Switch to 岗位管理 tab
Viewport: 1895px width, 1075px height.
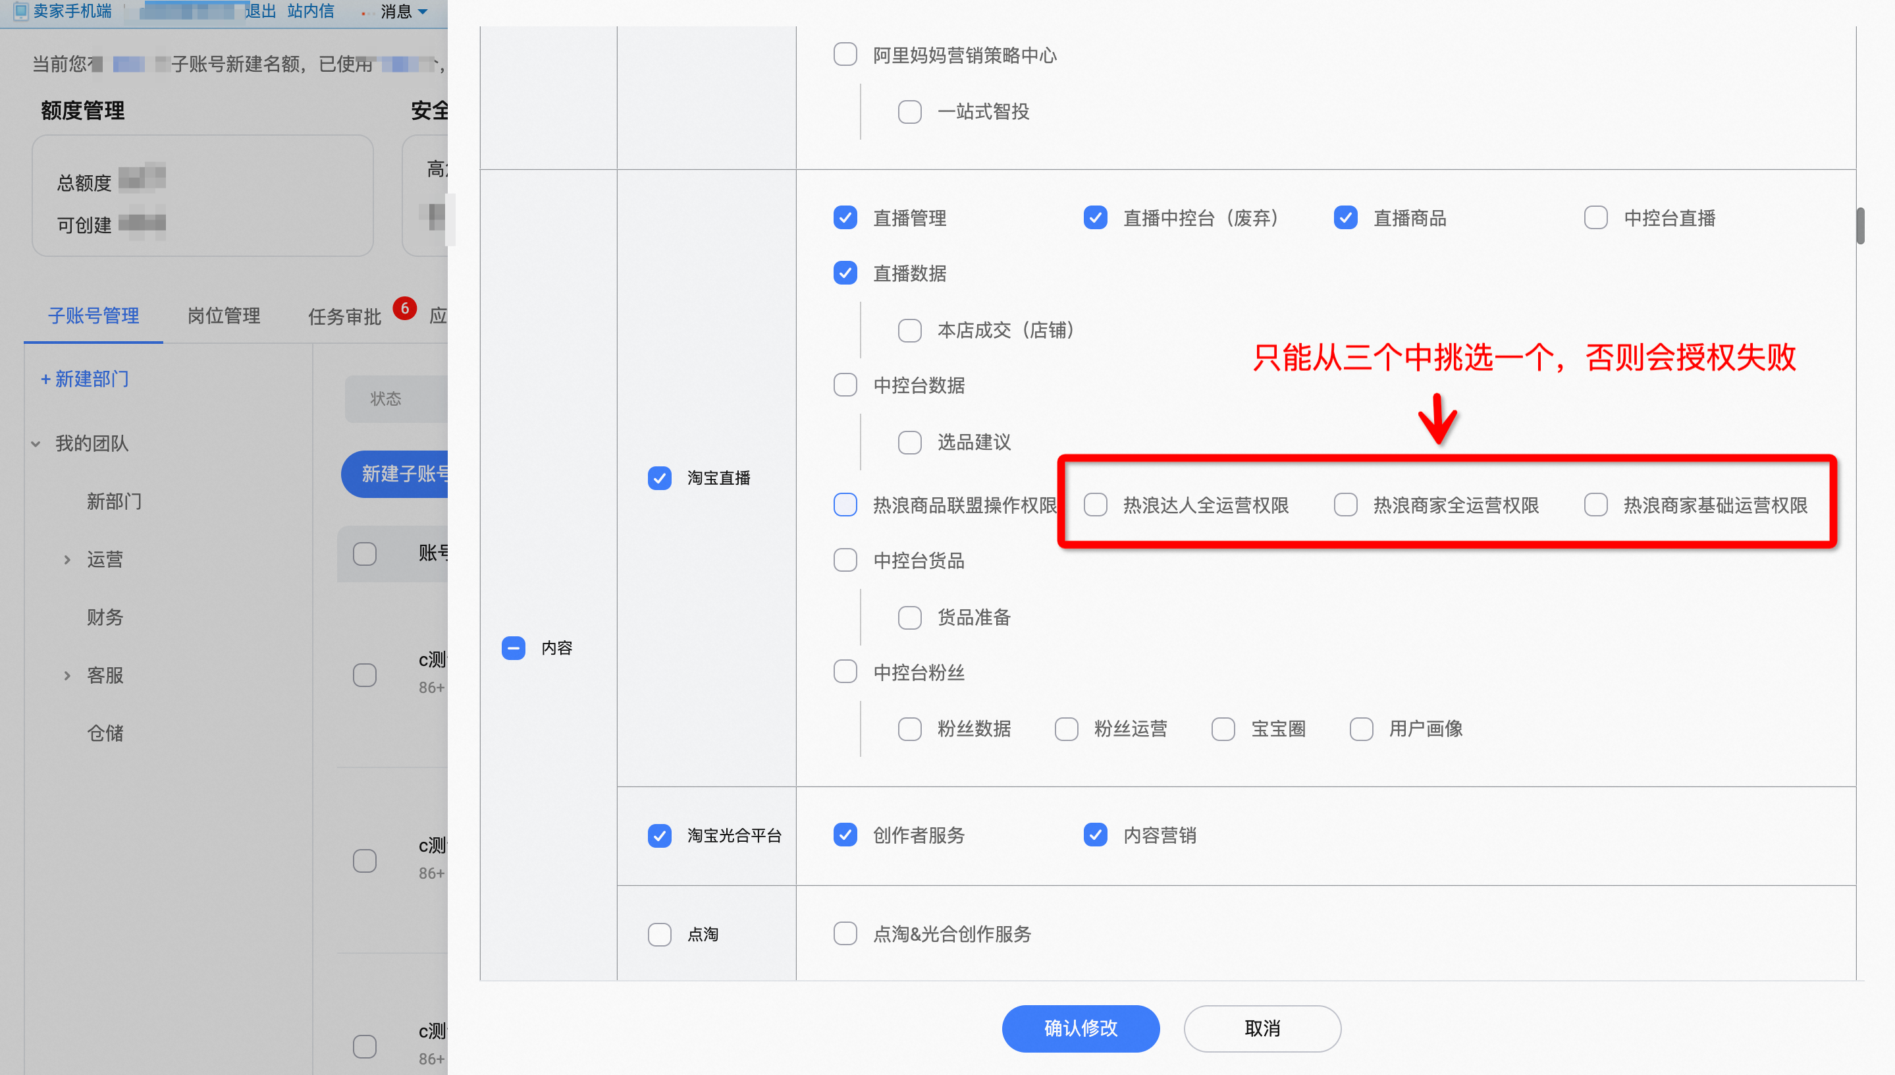click(x=224, y=316)
